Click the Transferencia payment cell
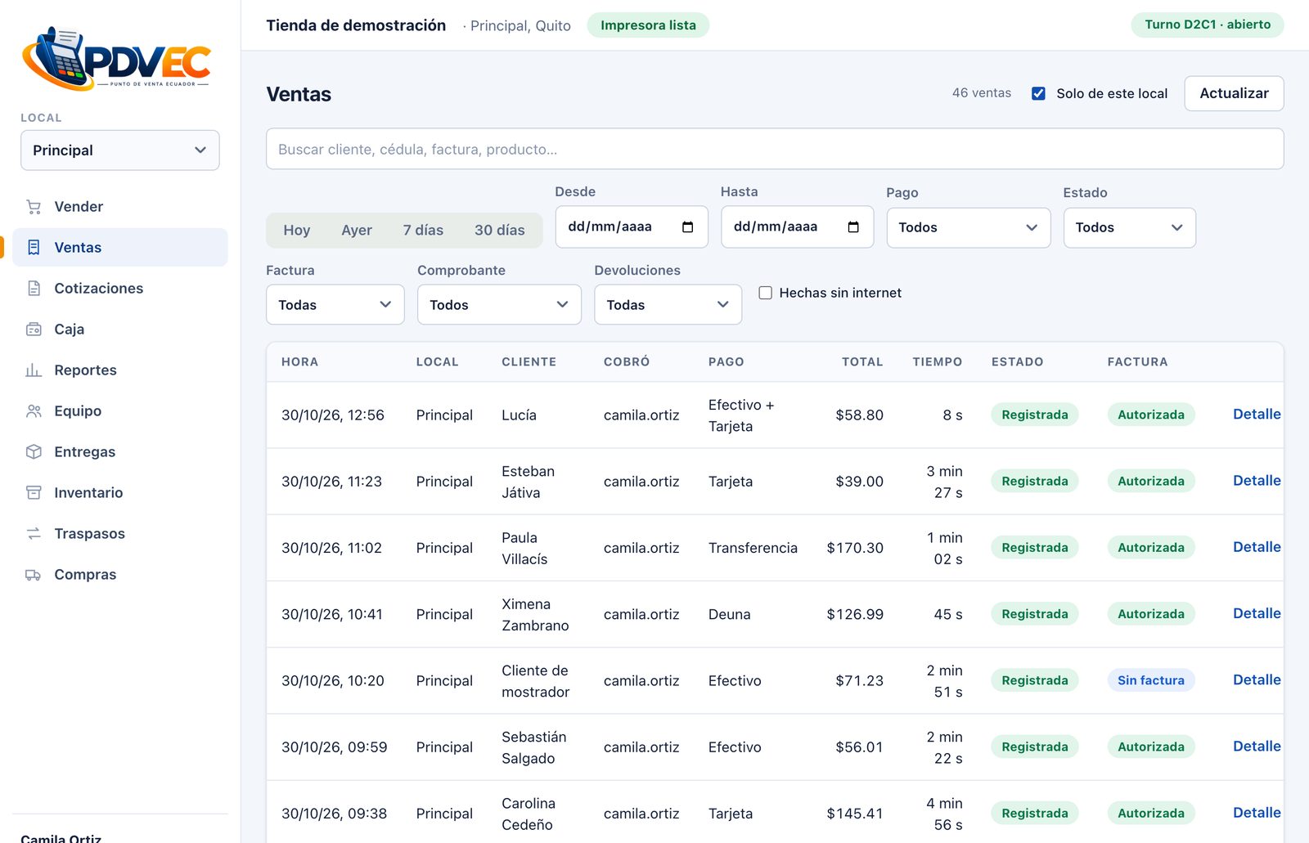The height and width of the screenshot is (843, 1309). pos(753,548)
